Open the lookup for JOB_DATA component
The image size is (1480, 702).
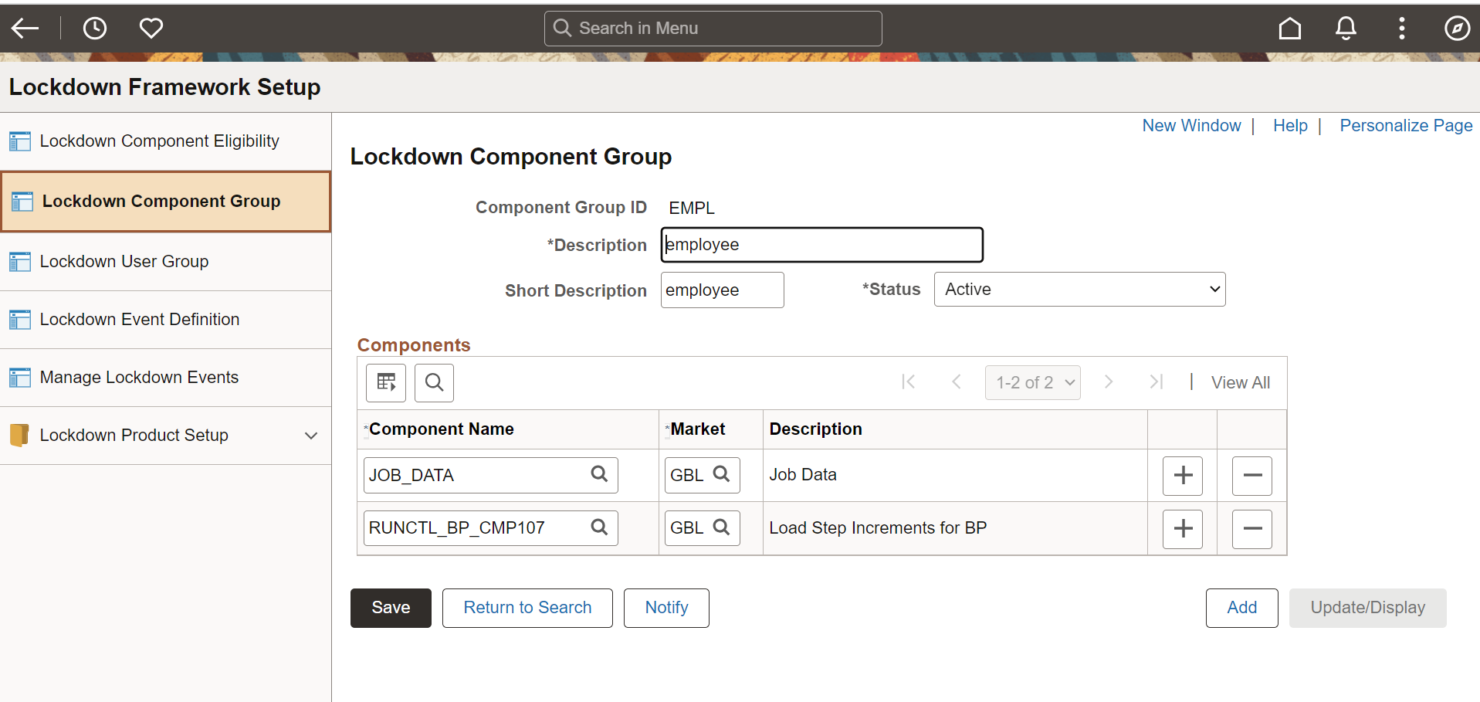tap(600, 474)
